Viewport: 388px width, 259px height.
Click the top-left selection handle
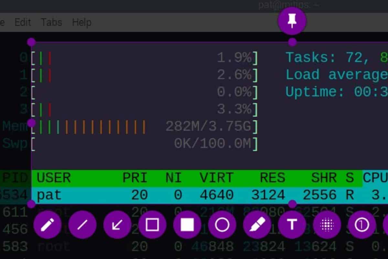tap(31, 42)
